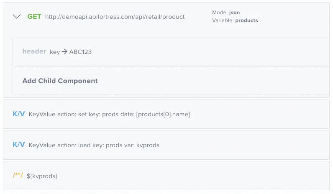Select the json mode value

(x=234, y=13)
